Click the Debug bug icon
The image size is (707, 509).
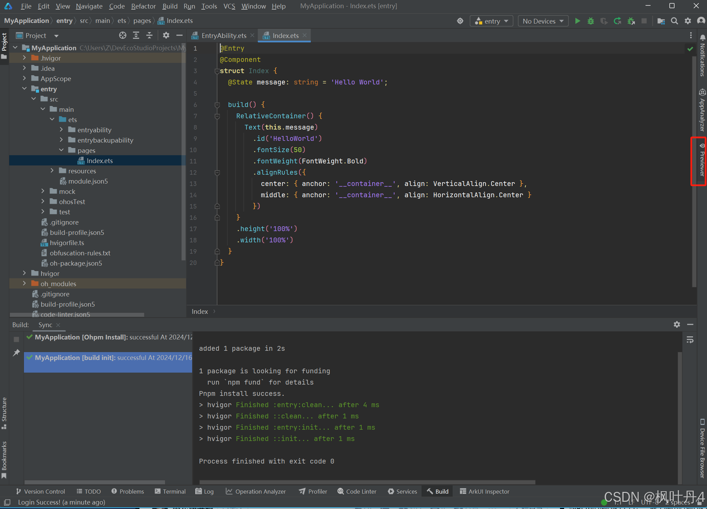[x=590, y=21]
